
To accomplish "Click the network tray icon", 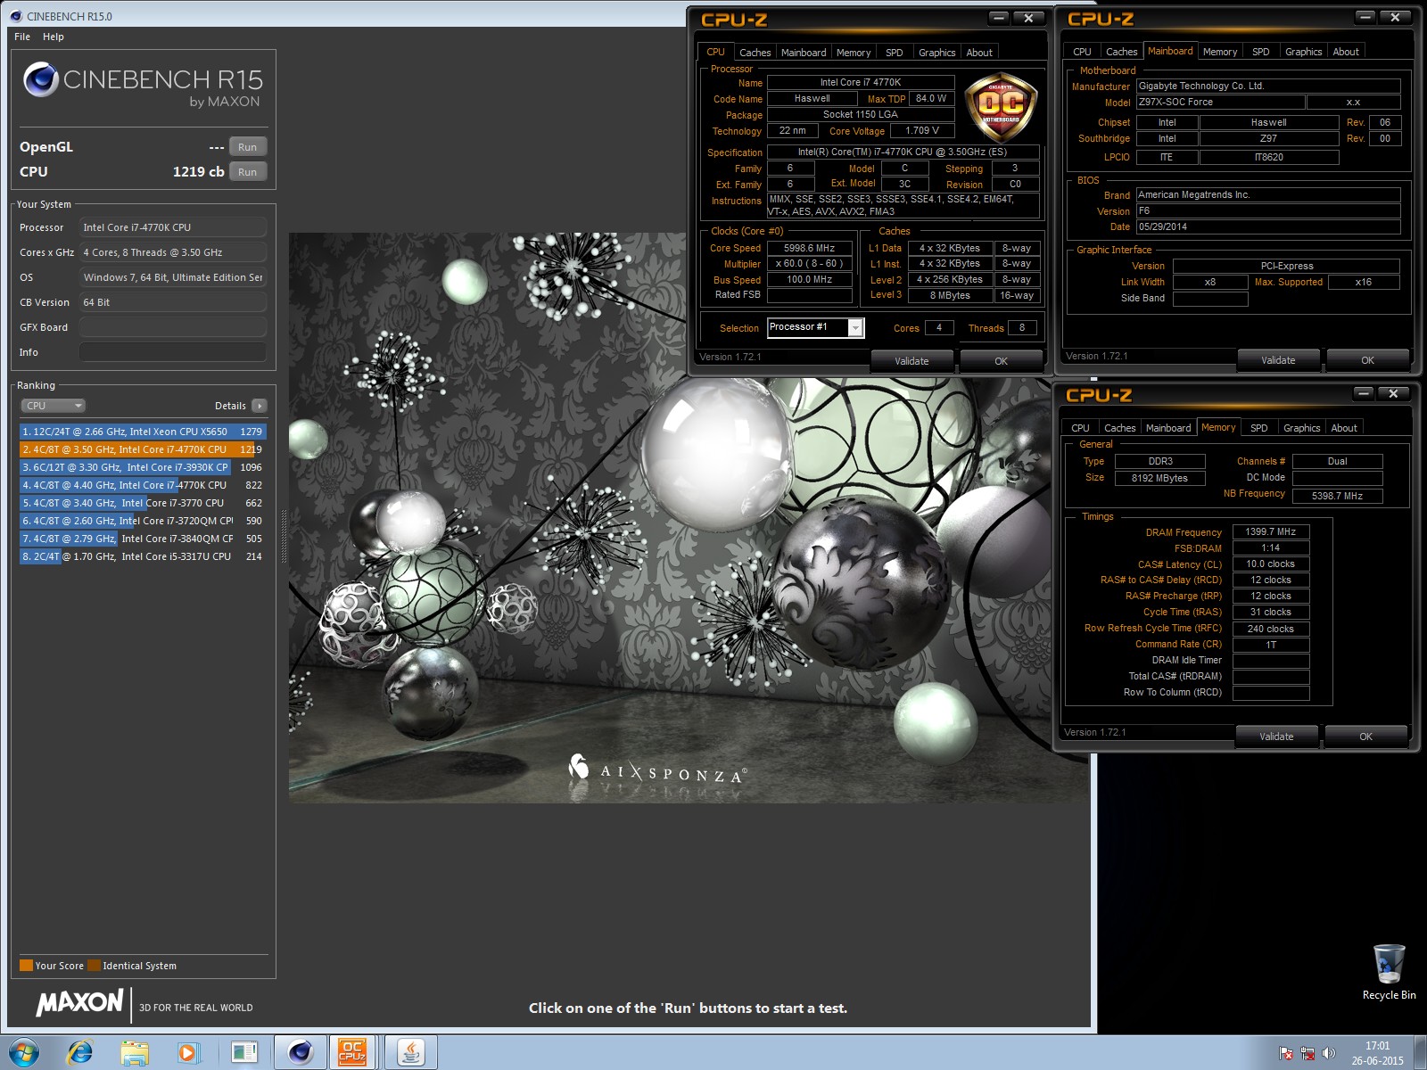I will click(x=1307, y=1053).
